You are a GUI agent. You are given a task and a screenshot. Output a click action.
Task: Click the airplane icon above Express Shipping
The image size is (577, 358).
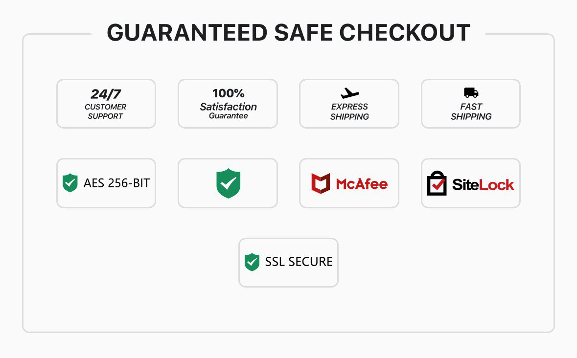point(349,93)
